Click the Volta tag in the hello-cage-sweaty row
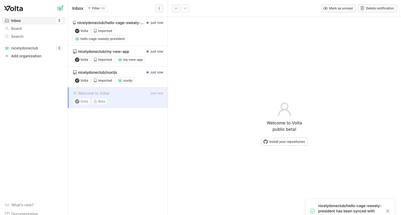 click(81, 31)
